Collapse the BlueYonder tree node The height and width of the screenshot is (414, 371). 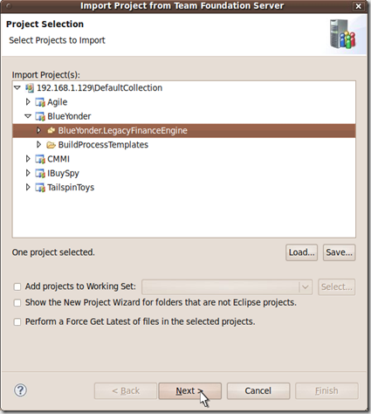tap(28, 116)
